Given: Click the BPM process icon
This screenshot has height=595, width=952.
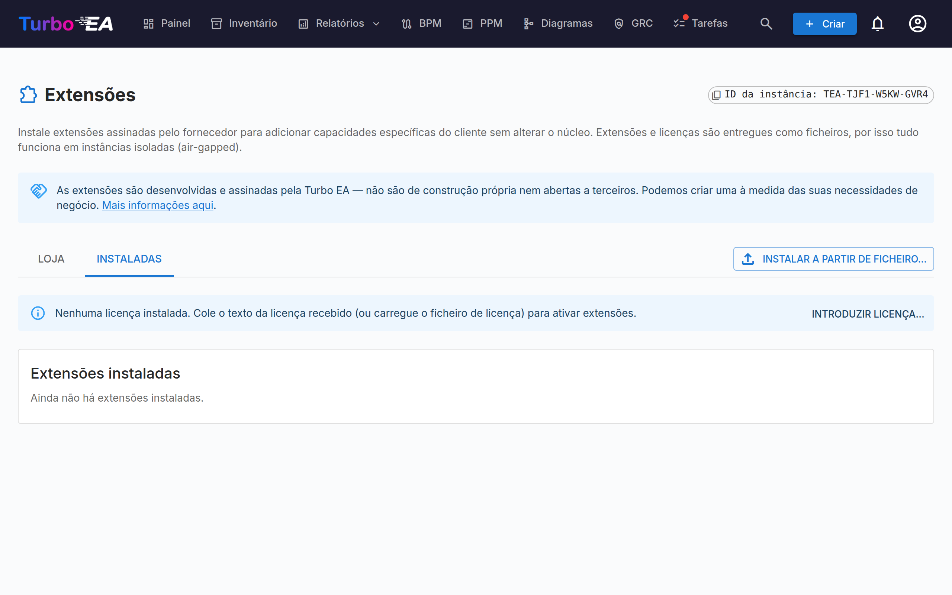Looking at the screenshot, I should pyautogui.click(x=407, y=23).
